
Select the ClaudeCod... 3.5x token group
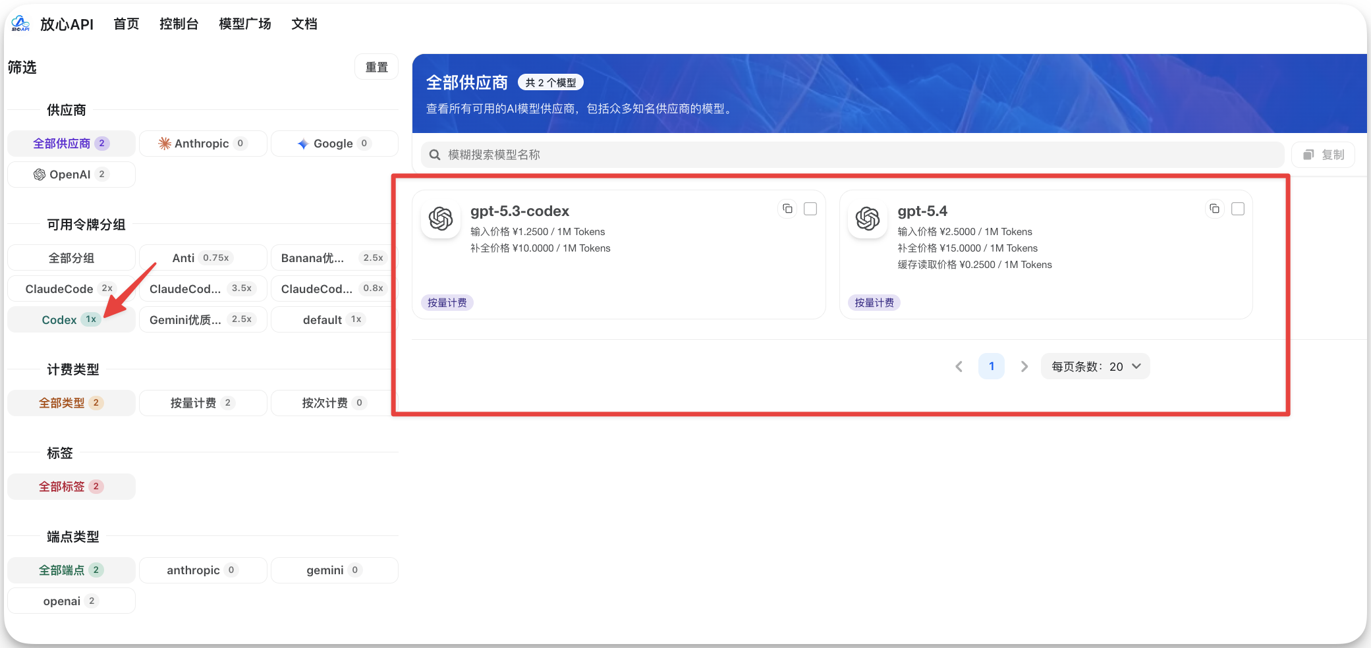tap(203, 289)
